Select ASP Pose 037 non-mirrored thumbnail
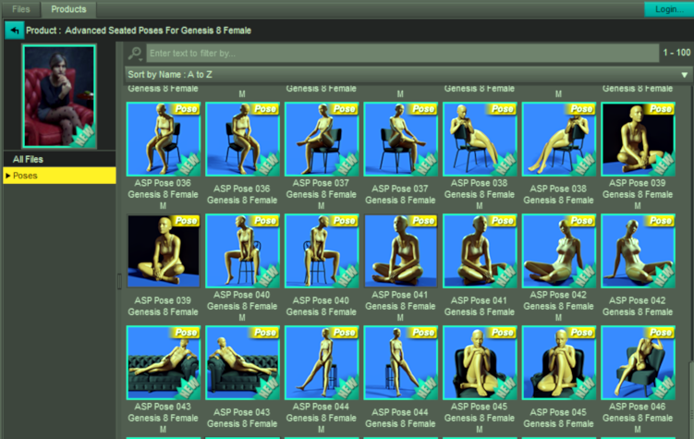Screen dimensions: 694x439 point(400,139)
